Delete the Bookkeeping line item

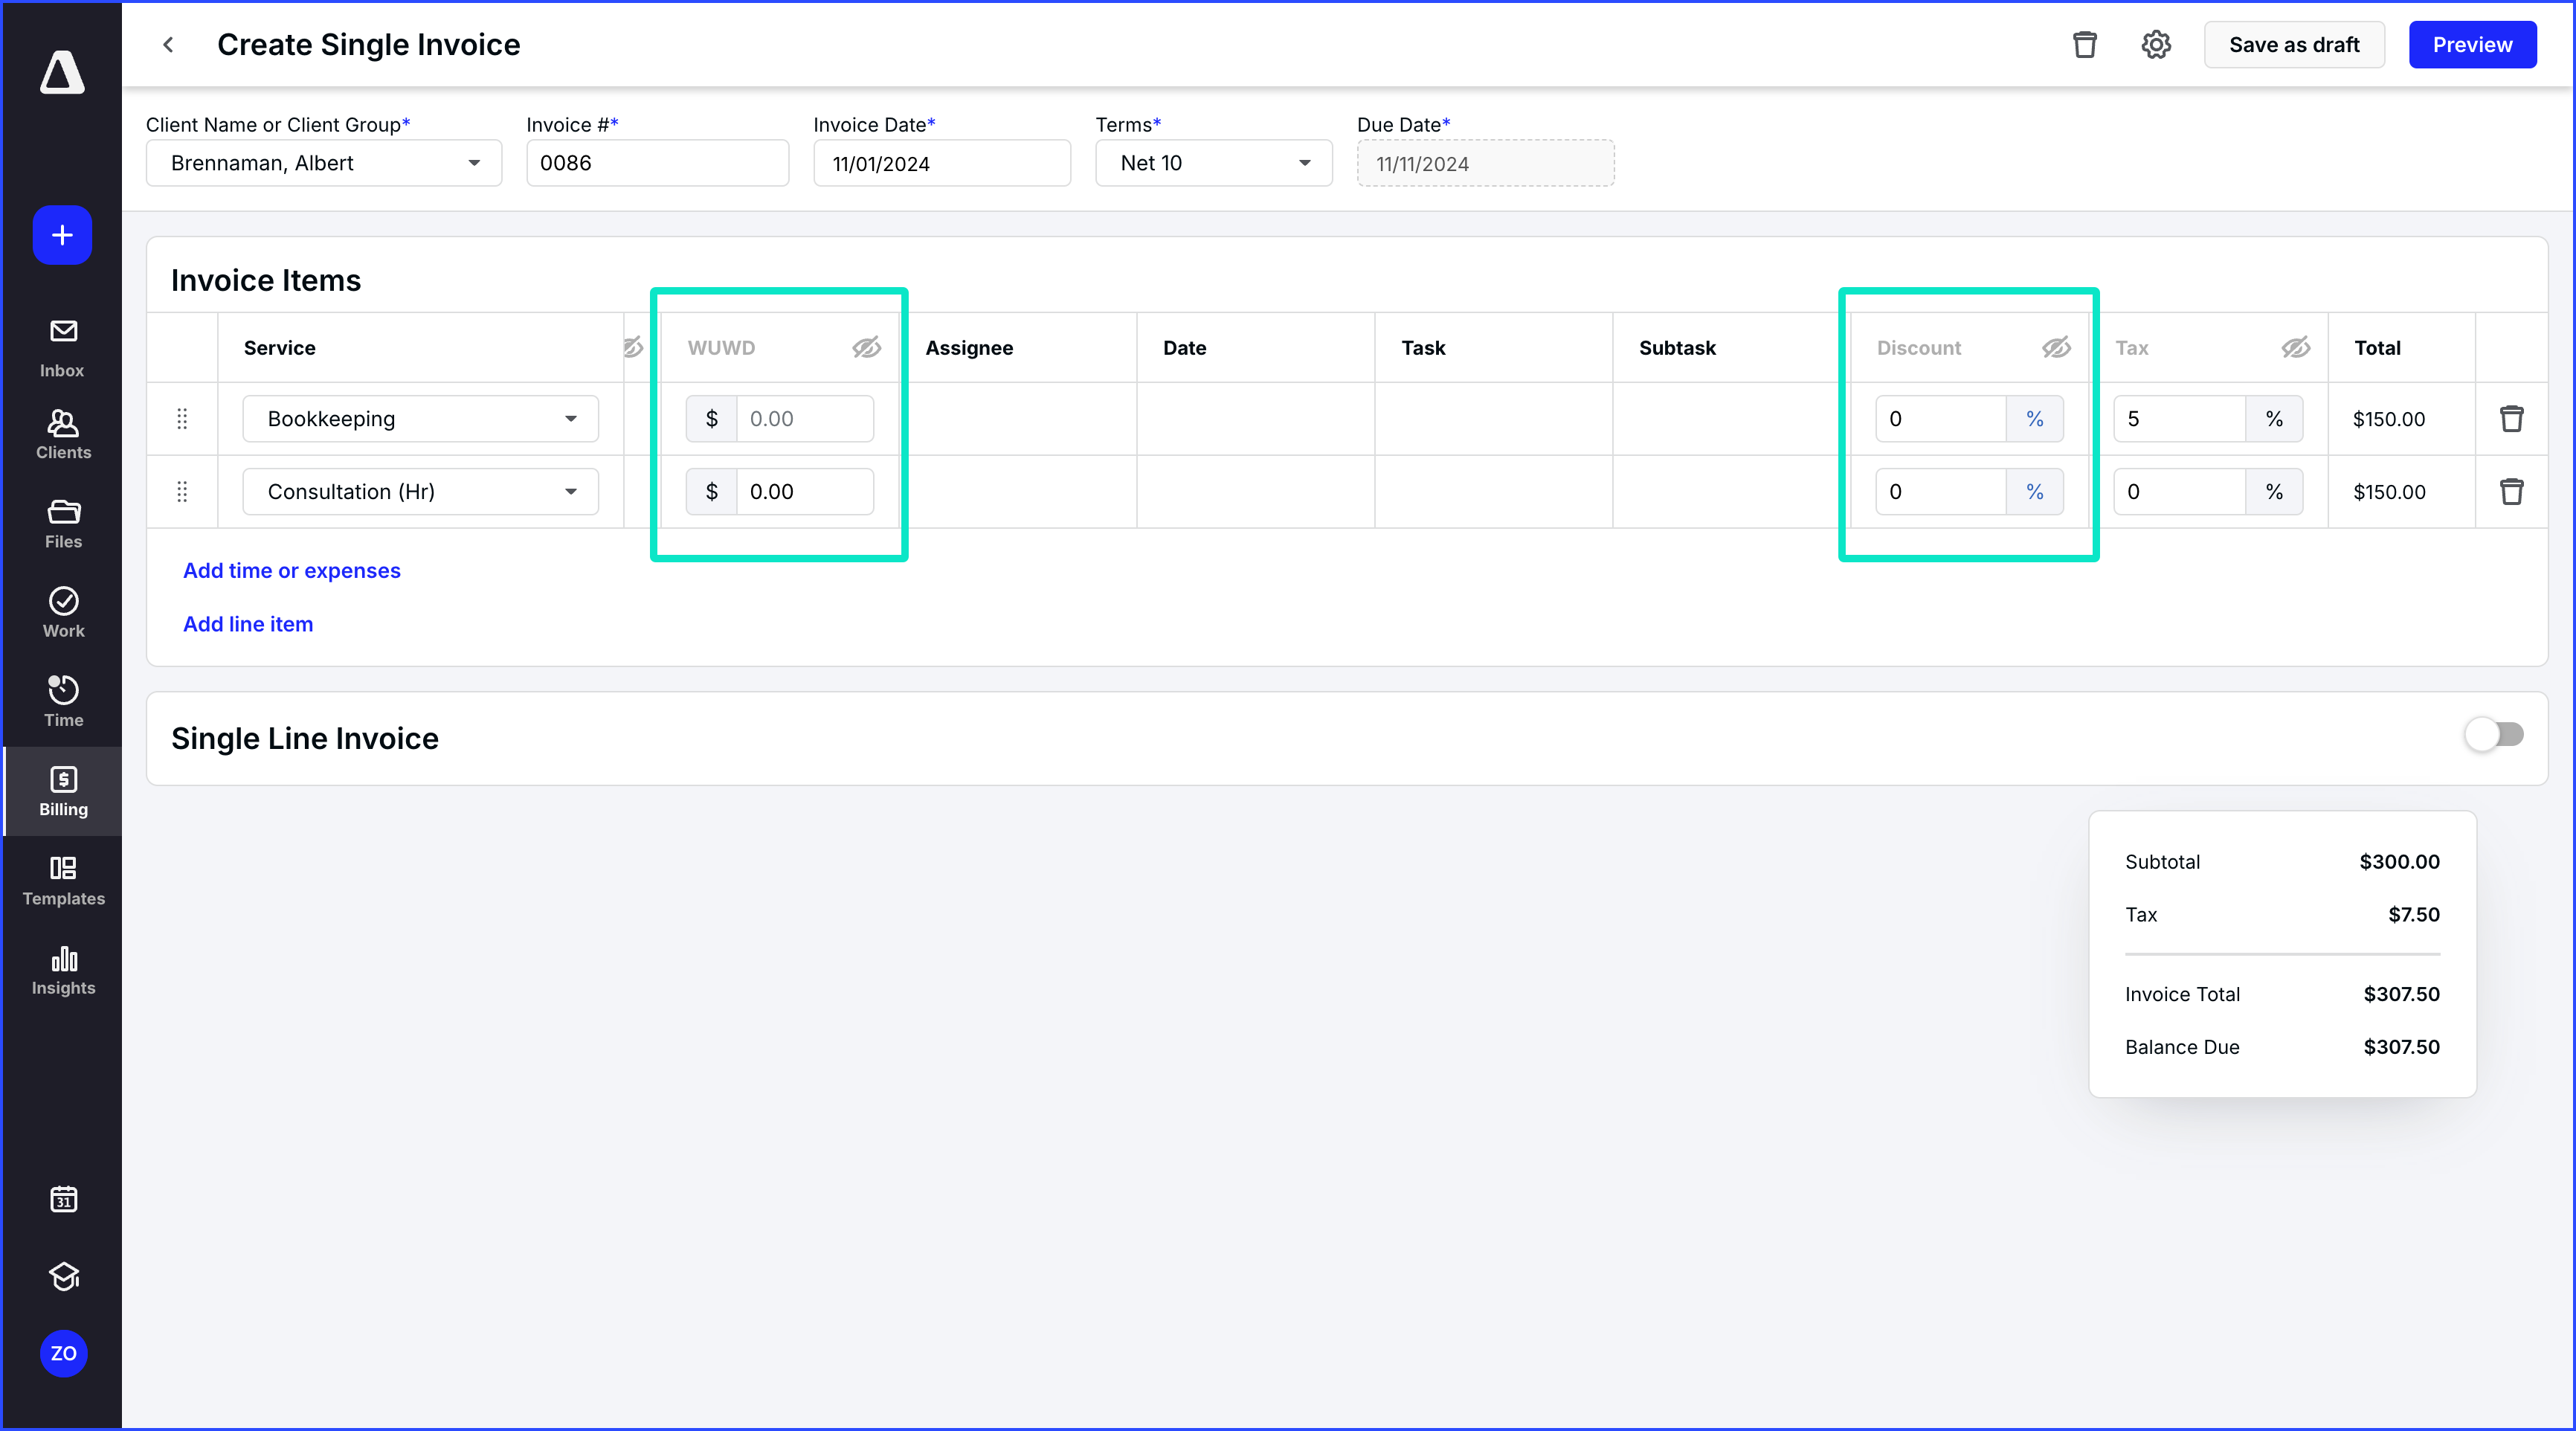click(2512, 418)
